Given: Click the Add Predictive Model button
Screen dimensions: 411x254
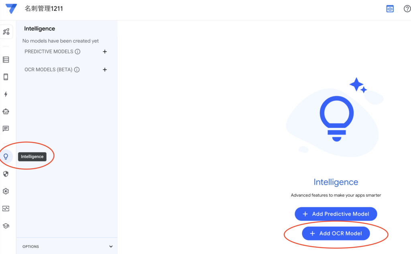Looking at the screenshot, I should pos(336,214).
